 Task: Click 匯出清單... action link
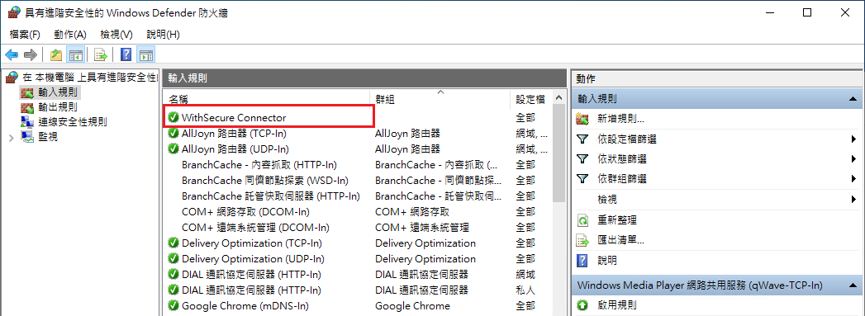pos(621,241)
